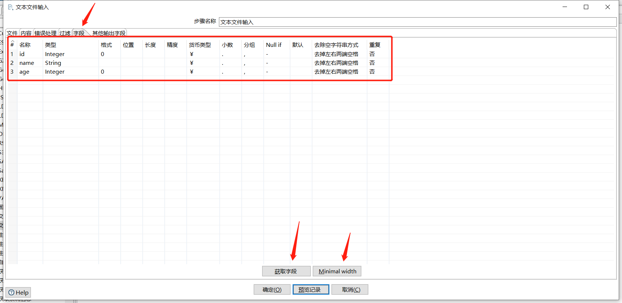Click the 默认 column header
Image resolution: width=622 pixels, height=303 pixels.
point(301,45)
